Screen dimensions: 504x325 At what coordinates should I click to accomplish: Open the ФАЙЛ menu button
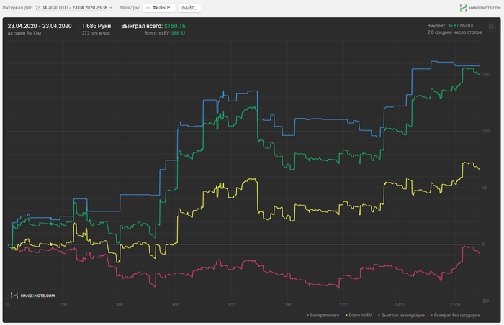189,8
